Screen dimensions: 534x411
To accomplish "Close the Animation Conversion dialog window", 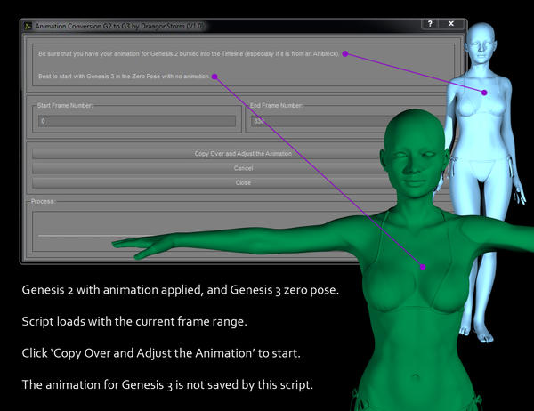I will coord(451,24).
